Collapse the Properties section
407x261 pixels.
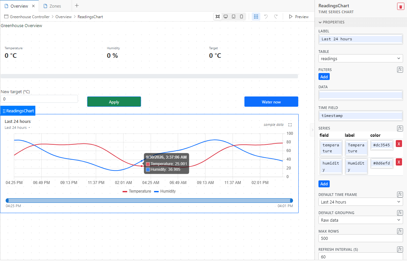(x=332, y=22)
